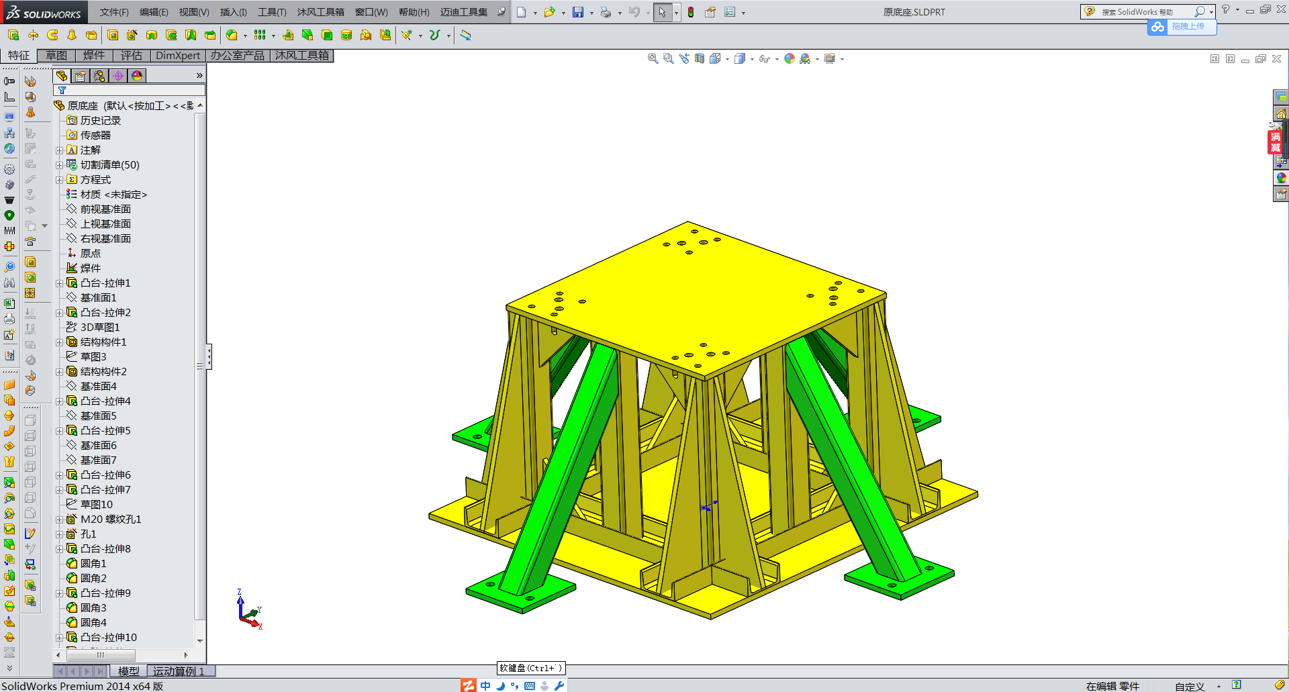
Task: Select 材质 <未指定> tree item
Action: (x=113, y=195)
